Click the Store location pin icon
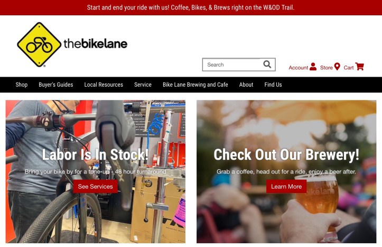This screenshot has height=247, width=382. (x=337, y=67)
